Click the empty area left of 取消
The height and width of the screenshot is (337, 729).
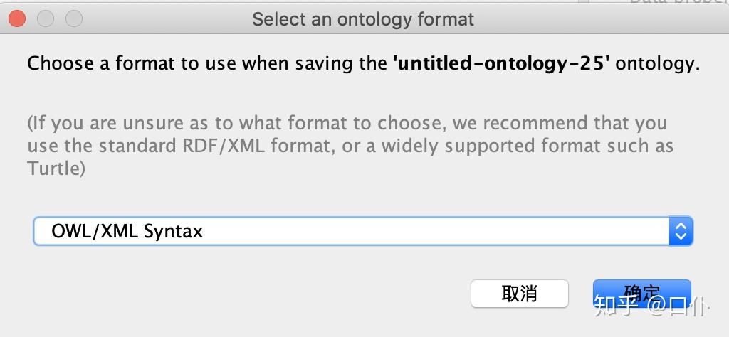click(249, 293)
